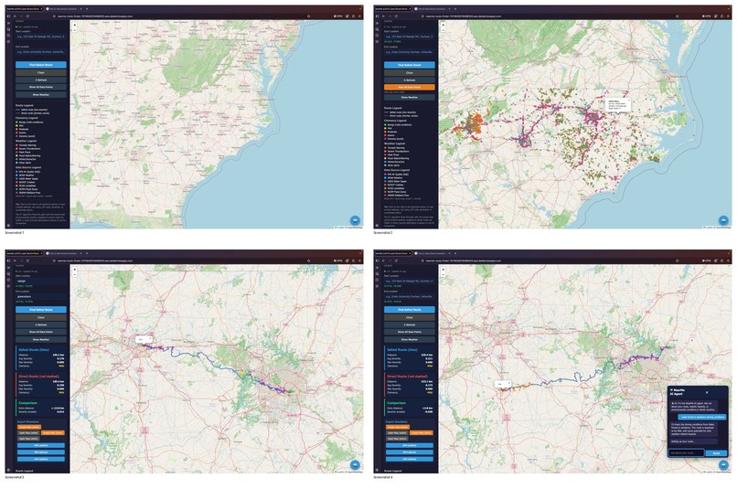Screen dimensions: 737x489
Task: Close the AI Agent chat panel in Screenshot 4
Action: point(707,392)
